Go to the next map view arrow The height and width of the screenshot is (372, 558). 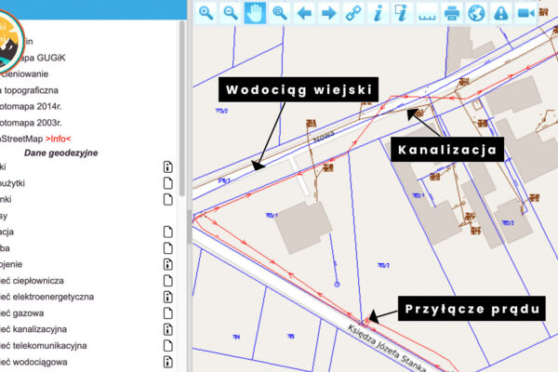(327, 12)
